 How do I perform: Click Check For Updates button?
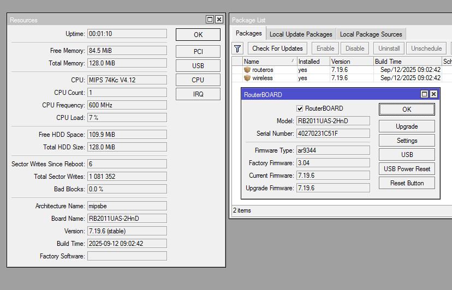(278, 49)
